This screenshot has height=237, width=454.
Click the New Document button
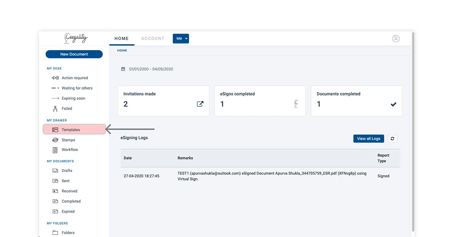point(74,54)
